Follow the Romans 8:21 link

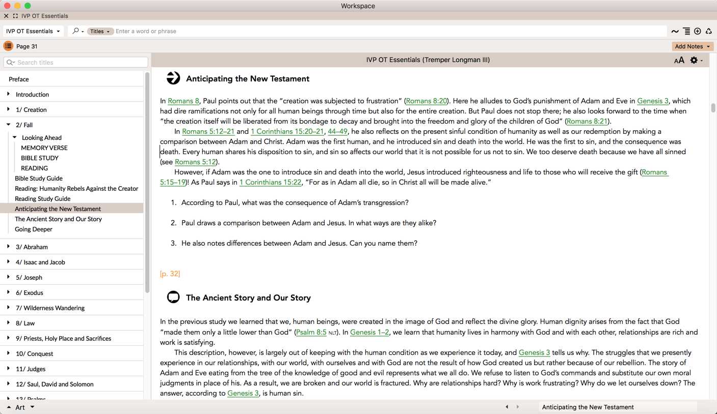tap(587, 121)
